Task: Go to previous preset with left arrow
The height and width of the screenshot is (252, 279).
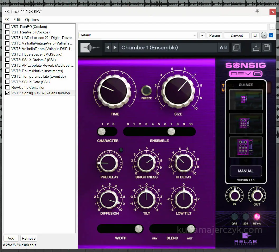Action: click(x=108, y=48)
